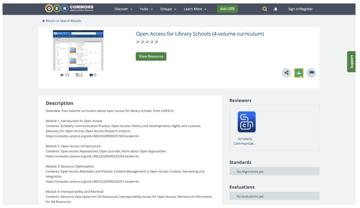Screen dimensions: 360x208
Task: Click the save count icon
Action: 77,75
